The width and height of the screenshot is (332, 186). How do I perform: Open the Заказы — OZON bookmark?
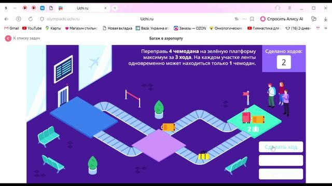click(190, 28)
